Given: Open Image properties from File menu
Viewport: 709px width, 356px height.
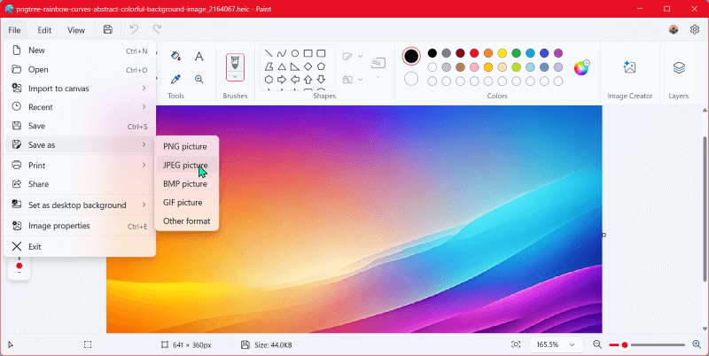Looking at the screenshot, I should pyautogui.click(x=59, y=226).
